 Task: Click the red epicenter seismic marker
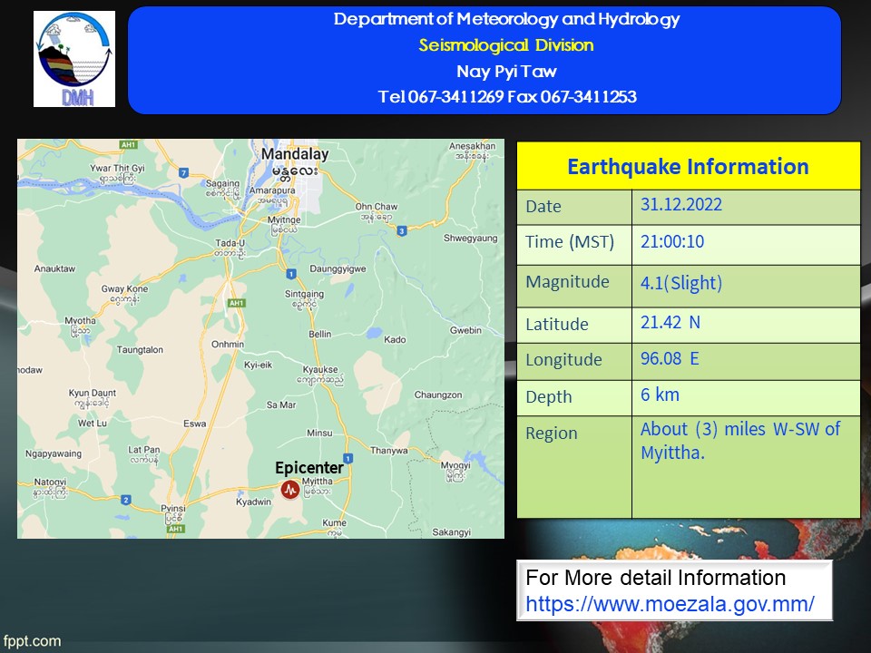290,490
